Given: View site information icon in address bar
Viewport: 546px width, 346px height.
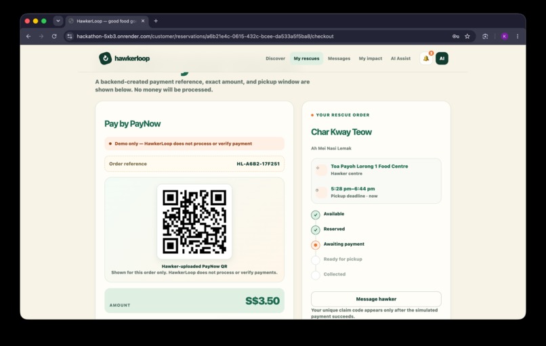Looking at the screenshot, I should pyautogui.click(x=70, y=36).
